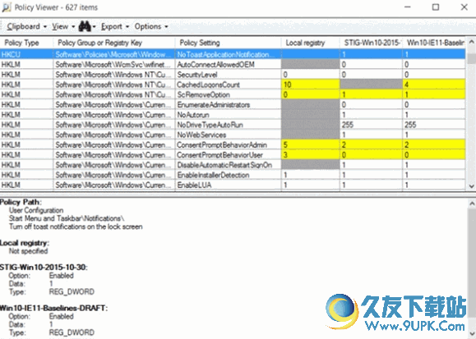Image resolution: width=476 pixels, height=339 pixels.
Task: Click the yellow Local registry cell with 10
Action: (x=310, y=85)
